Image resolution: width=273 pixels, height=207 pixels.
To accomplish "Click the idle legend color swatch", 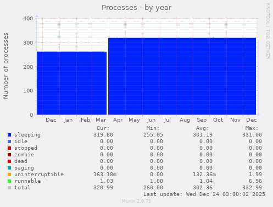I will pyautogui.click(x=9, y=141).
